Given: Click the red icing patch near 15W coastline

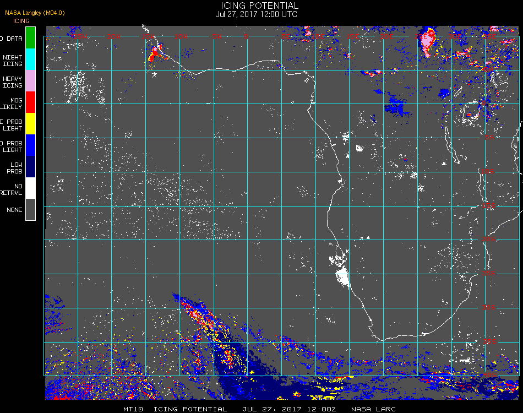Looking at the screenshot, I should (x=154, y=54).
